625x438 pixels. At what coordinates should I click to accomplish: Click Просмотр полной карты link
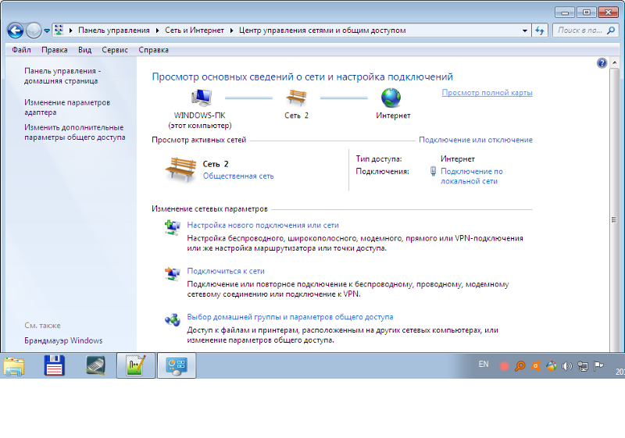tap(487, 92)
